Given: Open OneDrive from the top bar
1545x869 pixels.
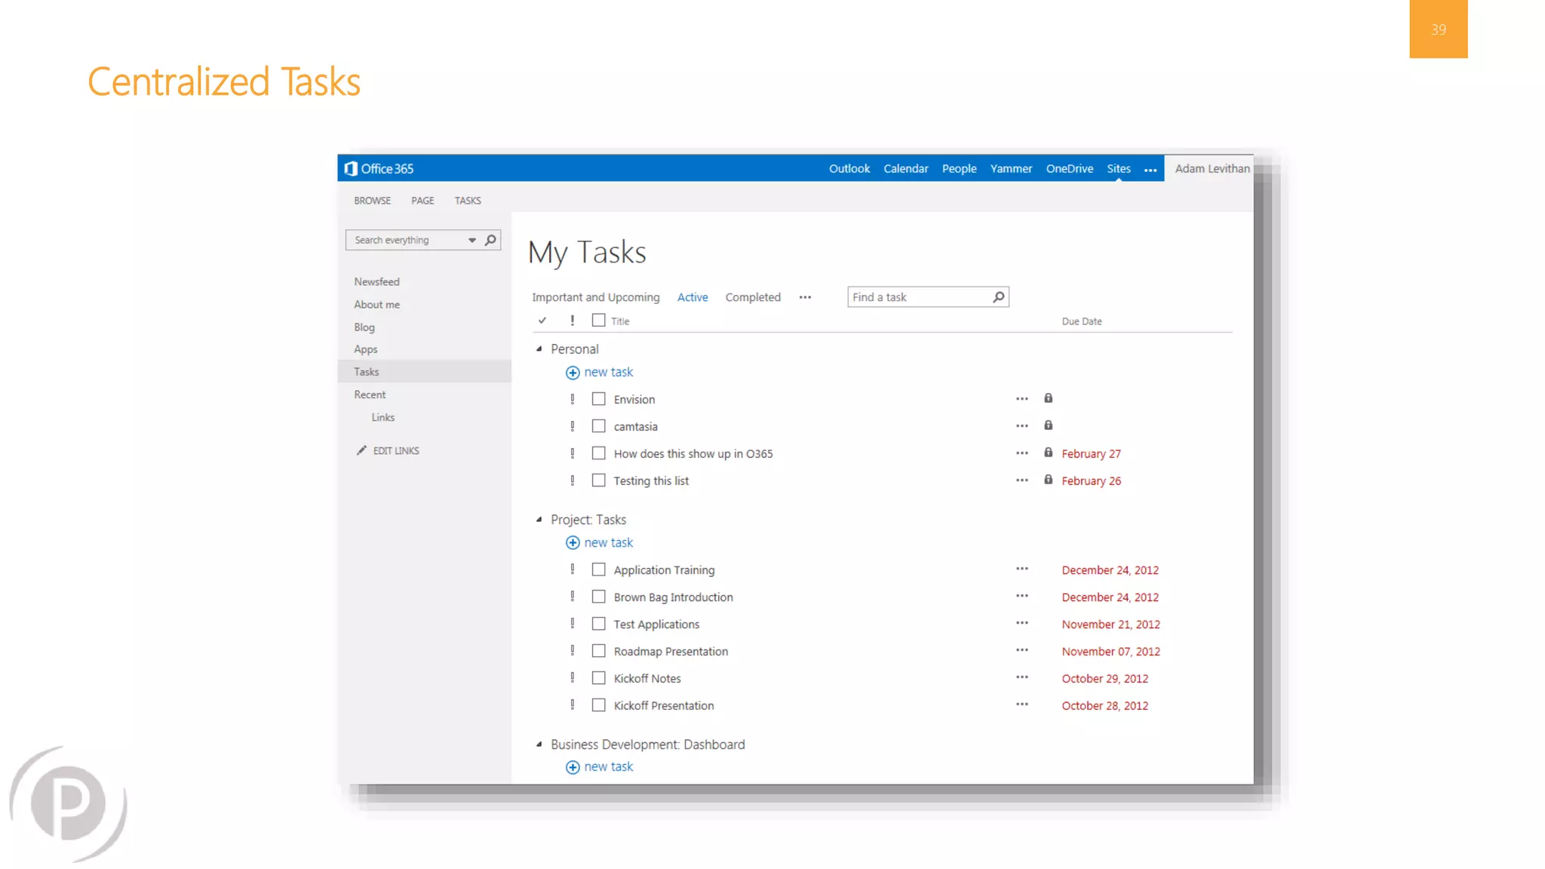Looking at the screenshot, I should [1069, 168].
